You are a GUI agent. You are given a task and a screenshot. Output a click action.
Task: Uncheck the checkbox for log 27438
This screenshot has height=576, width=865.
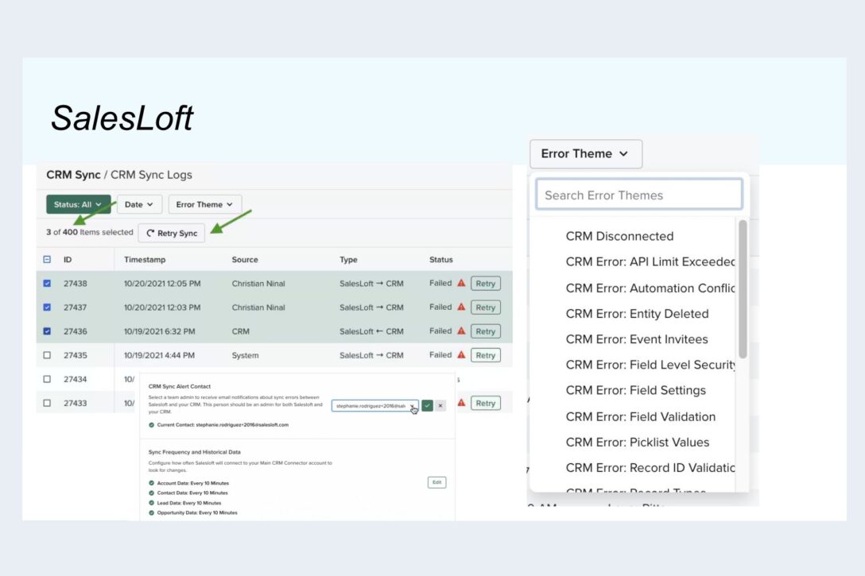(47, 284)
